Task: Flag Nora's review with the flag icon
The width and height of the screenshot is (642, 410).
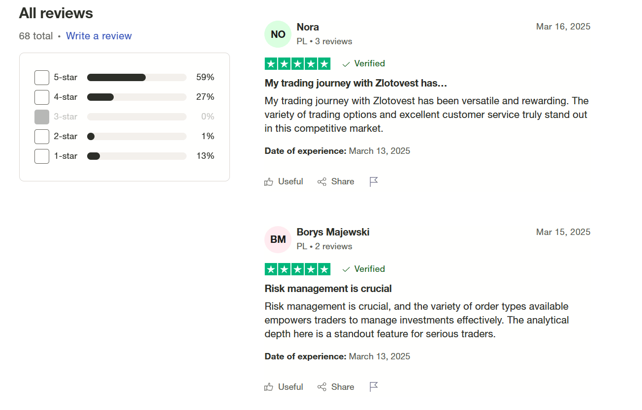Action: 374,182
